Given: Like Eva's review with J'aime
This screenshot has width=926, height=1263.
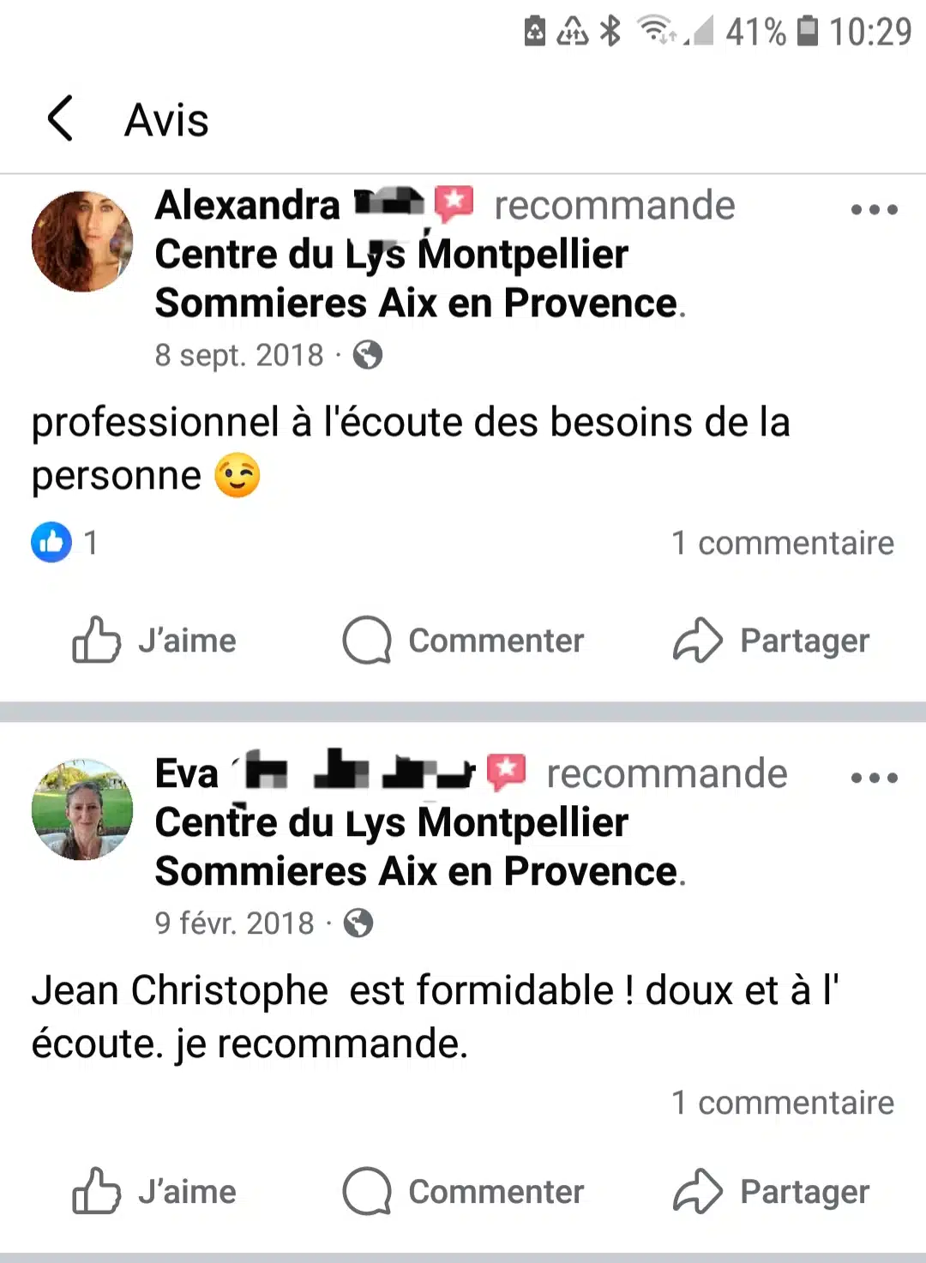Looking at the screenshot, I should (155, 1192).
